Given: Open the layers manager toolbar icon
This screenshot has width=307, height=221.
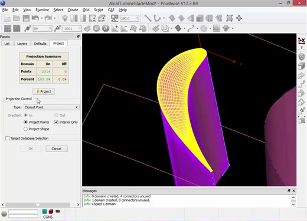Looking at the screenshot, I should pos(65,18).
